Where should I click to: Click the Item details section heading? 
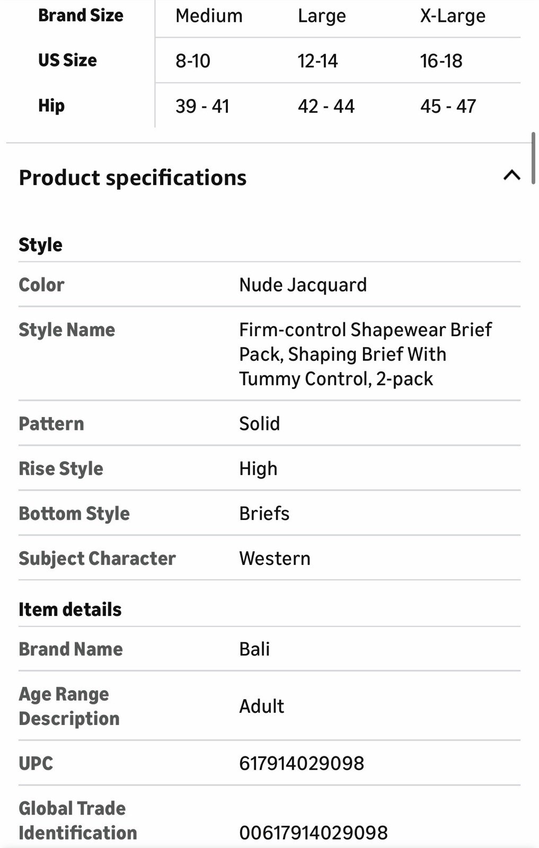(70, 609)
